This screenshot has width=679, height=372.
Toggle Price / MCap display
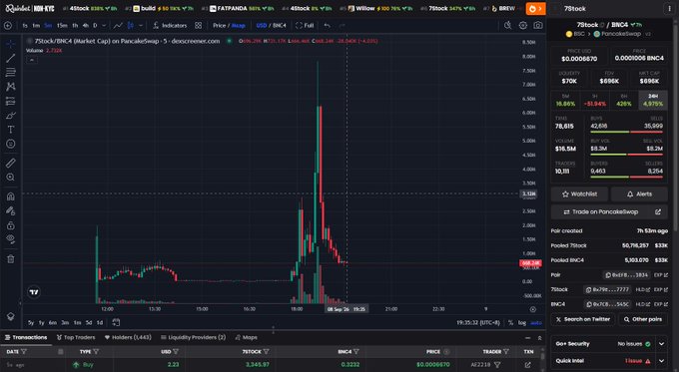pos(229,26)
